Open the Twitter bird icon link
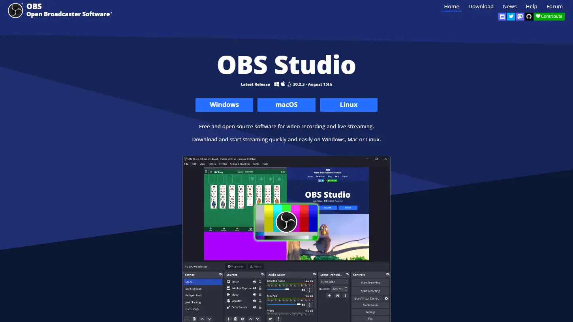 [511, 17]
